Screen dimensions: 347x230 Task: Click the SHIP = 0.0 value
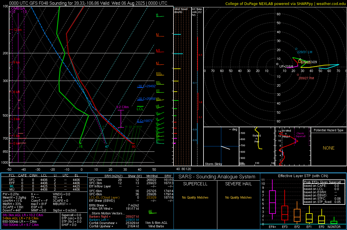69,225
